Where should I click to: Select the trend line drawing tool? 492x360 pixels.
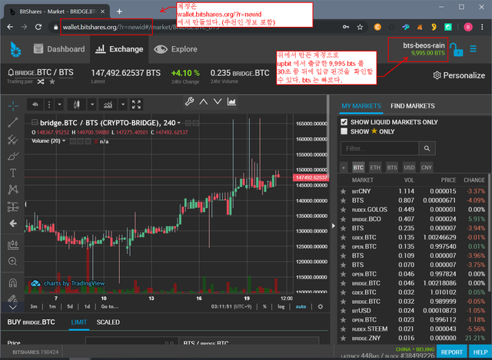13,123
